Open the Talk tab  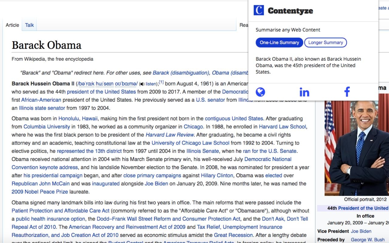click(29, 25)
